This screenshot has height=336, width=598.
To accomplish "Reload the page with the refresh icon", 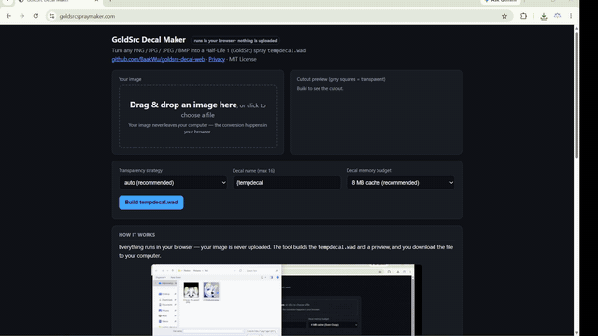I will tap(36, 16).
